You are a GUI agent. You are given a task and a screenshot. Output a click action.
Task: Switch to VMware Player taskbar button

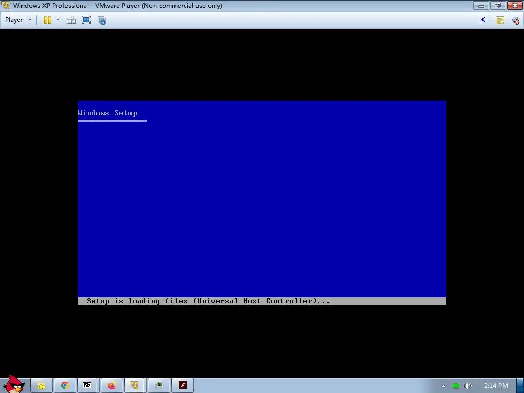(135, 386)
